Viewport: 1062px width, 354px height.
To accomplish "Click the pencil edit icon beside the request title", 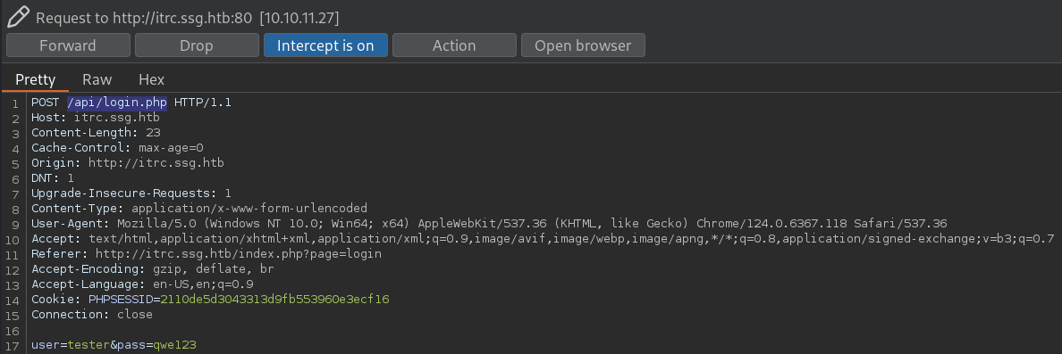I will pos(18,16).
